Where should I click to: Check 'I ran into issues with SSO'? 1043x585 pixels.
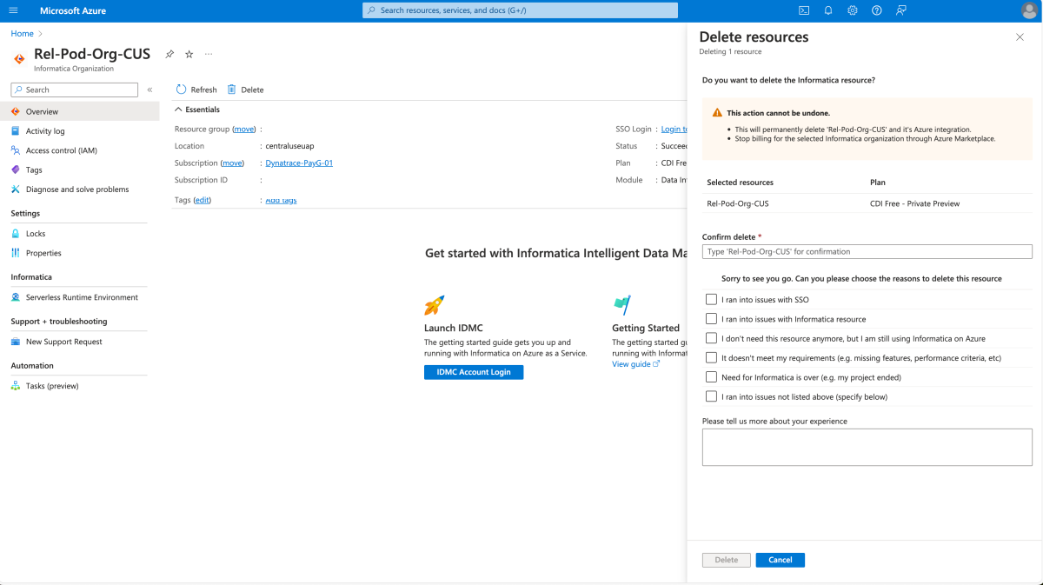pyautogui.click(x=711, y=299)
